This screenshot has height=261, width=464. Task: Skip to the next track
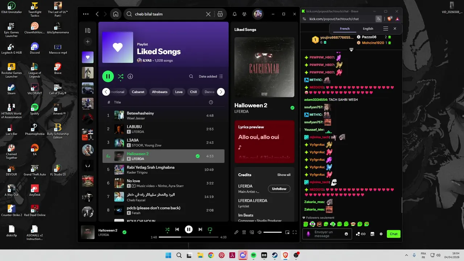200,229
